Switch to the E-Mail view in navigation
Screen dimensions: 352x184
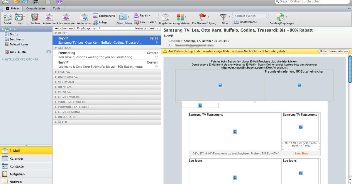point(26,151)
